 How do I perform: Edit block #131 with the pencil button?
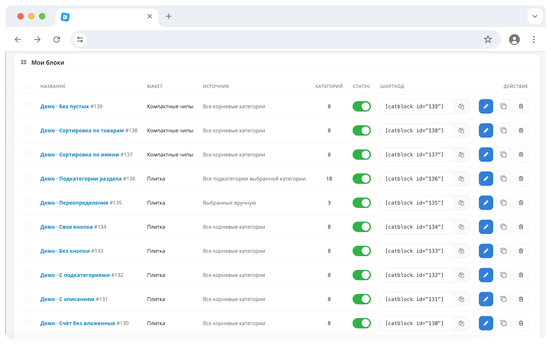coord(486,299)
